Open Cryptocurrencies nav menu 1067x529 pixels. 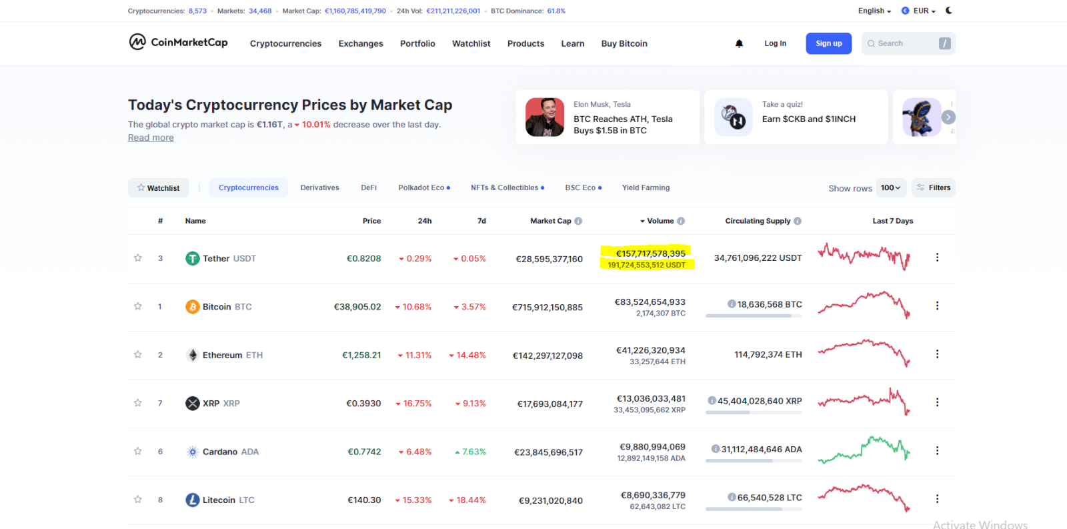[285, 43]
